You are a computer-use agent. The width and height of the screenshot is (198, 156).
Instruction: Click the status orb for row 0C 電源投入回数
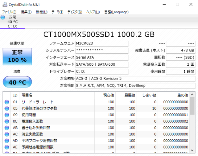click(7, 121)
